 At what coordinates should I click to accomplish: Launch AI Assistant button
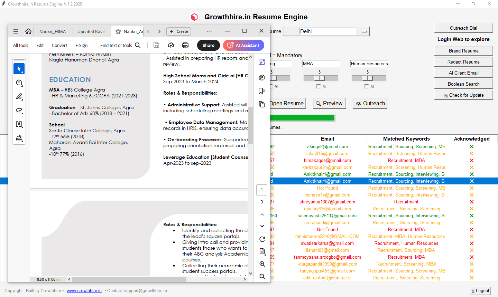point(243,45)
